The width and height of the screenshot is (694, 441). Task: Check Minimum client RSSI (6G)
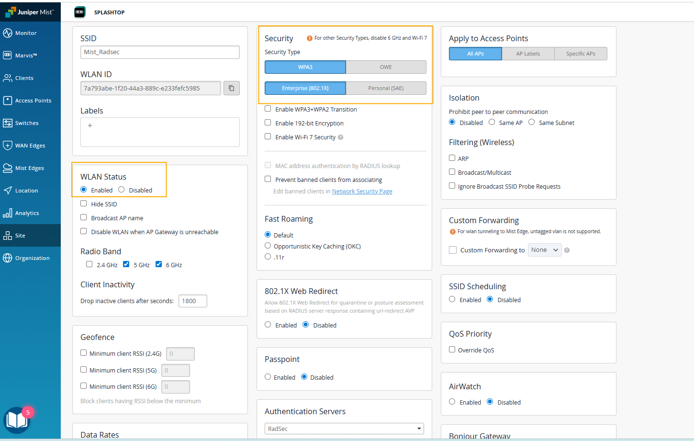coord(84,386)
